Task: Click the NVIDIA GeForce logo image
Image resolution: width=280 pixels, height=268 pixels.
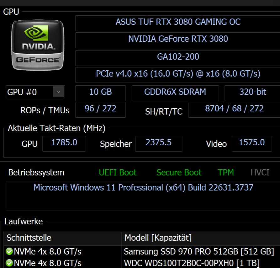Action: point(38,45)
